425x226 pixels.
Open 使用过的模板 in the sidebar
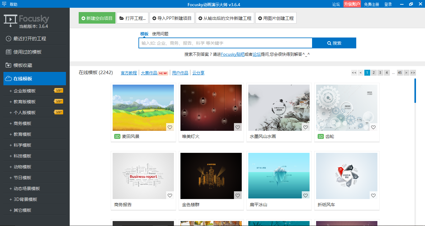35,52
